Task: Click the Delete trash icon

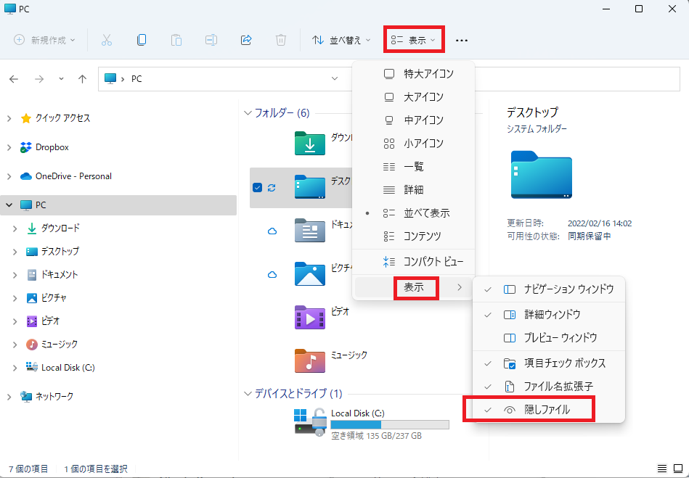Action: tap(281, 40)
